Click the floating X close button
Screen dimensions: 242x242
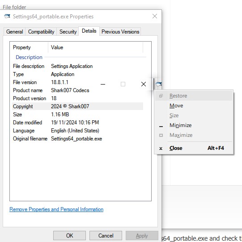click(x=144, y=84)
